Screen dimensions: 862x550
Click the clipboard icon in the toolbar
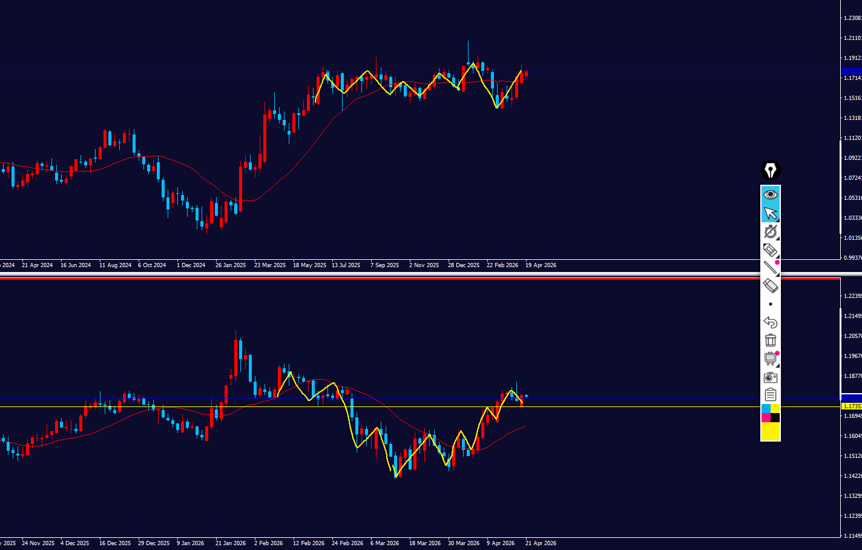click(x=770, y=395)
